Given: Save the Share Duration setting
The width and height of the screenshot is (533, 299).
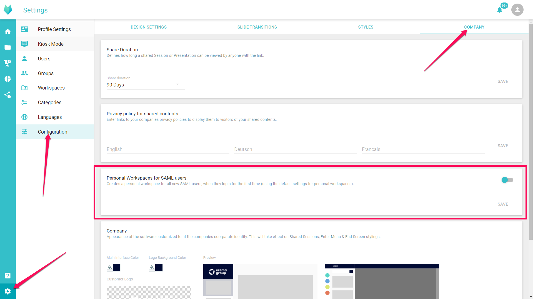Looking at the screenshot, I should coord(503,81).
